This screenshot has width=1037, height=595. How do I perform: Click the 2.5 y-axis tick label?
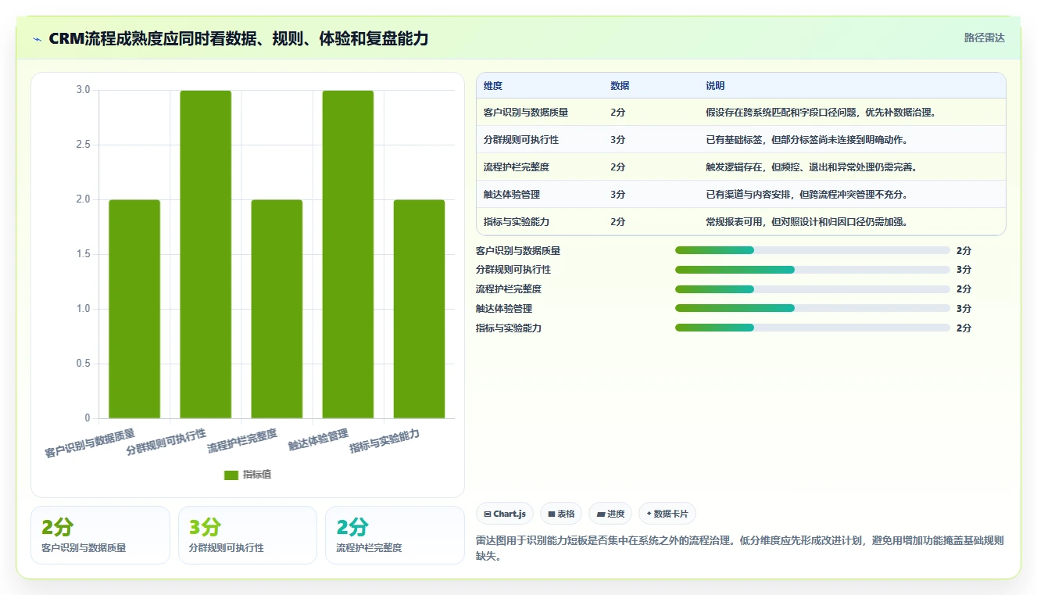pos(83,145)
